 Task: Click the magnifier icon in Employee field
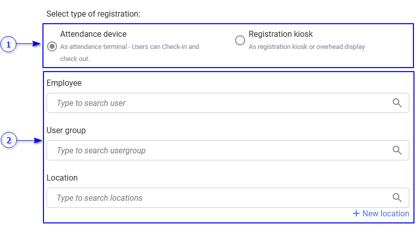[397, 103]
